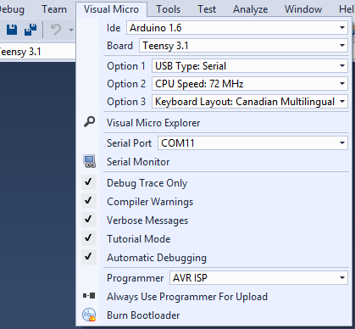Click the Burn Bootloader disc icon
Viewport: 355px width, 329px height.
[89, 315]
